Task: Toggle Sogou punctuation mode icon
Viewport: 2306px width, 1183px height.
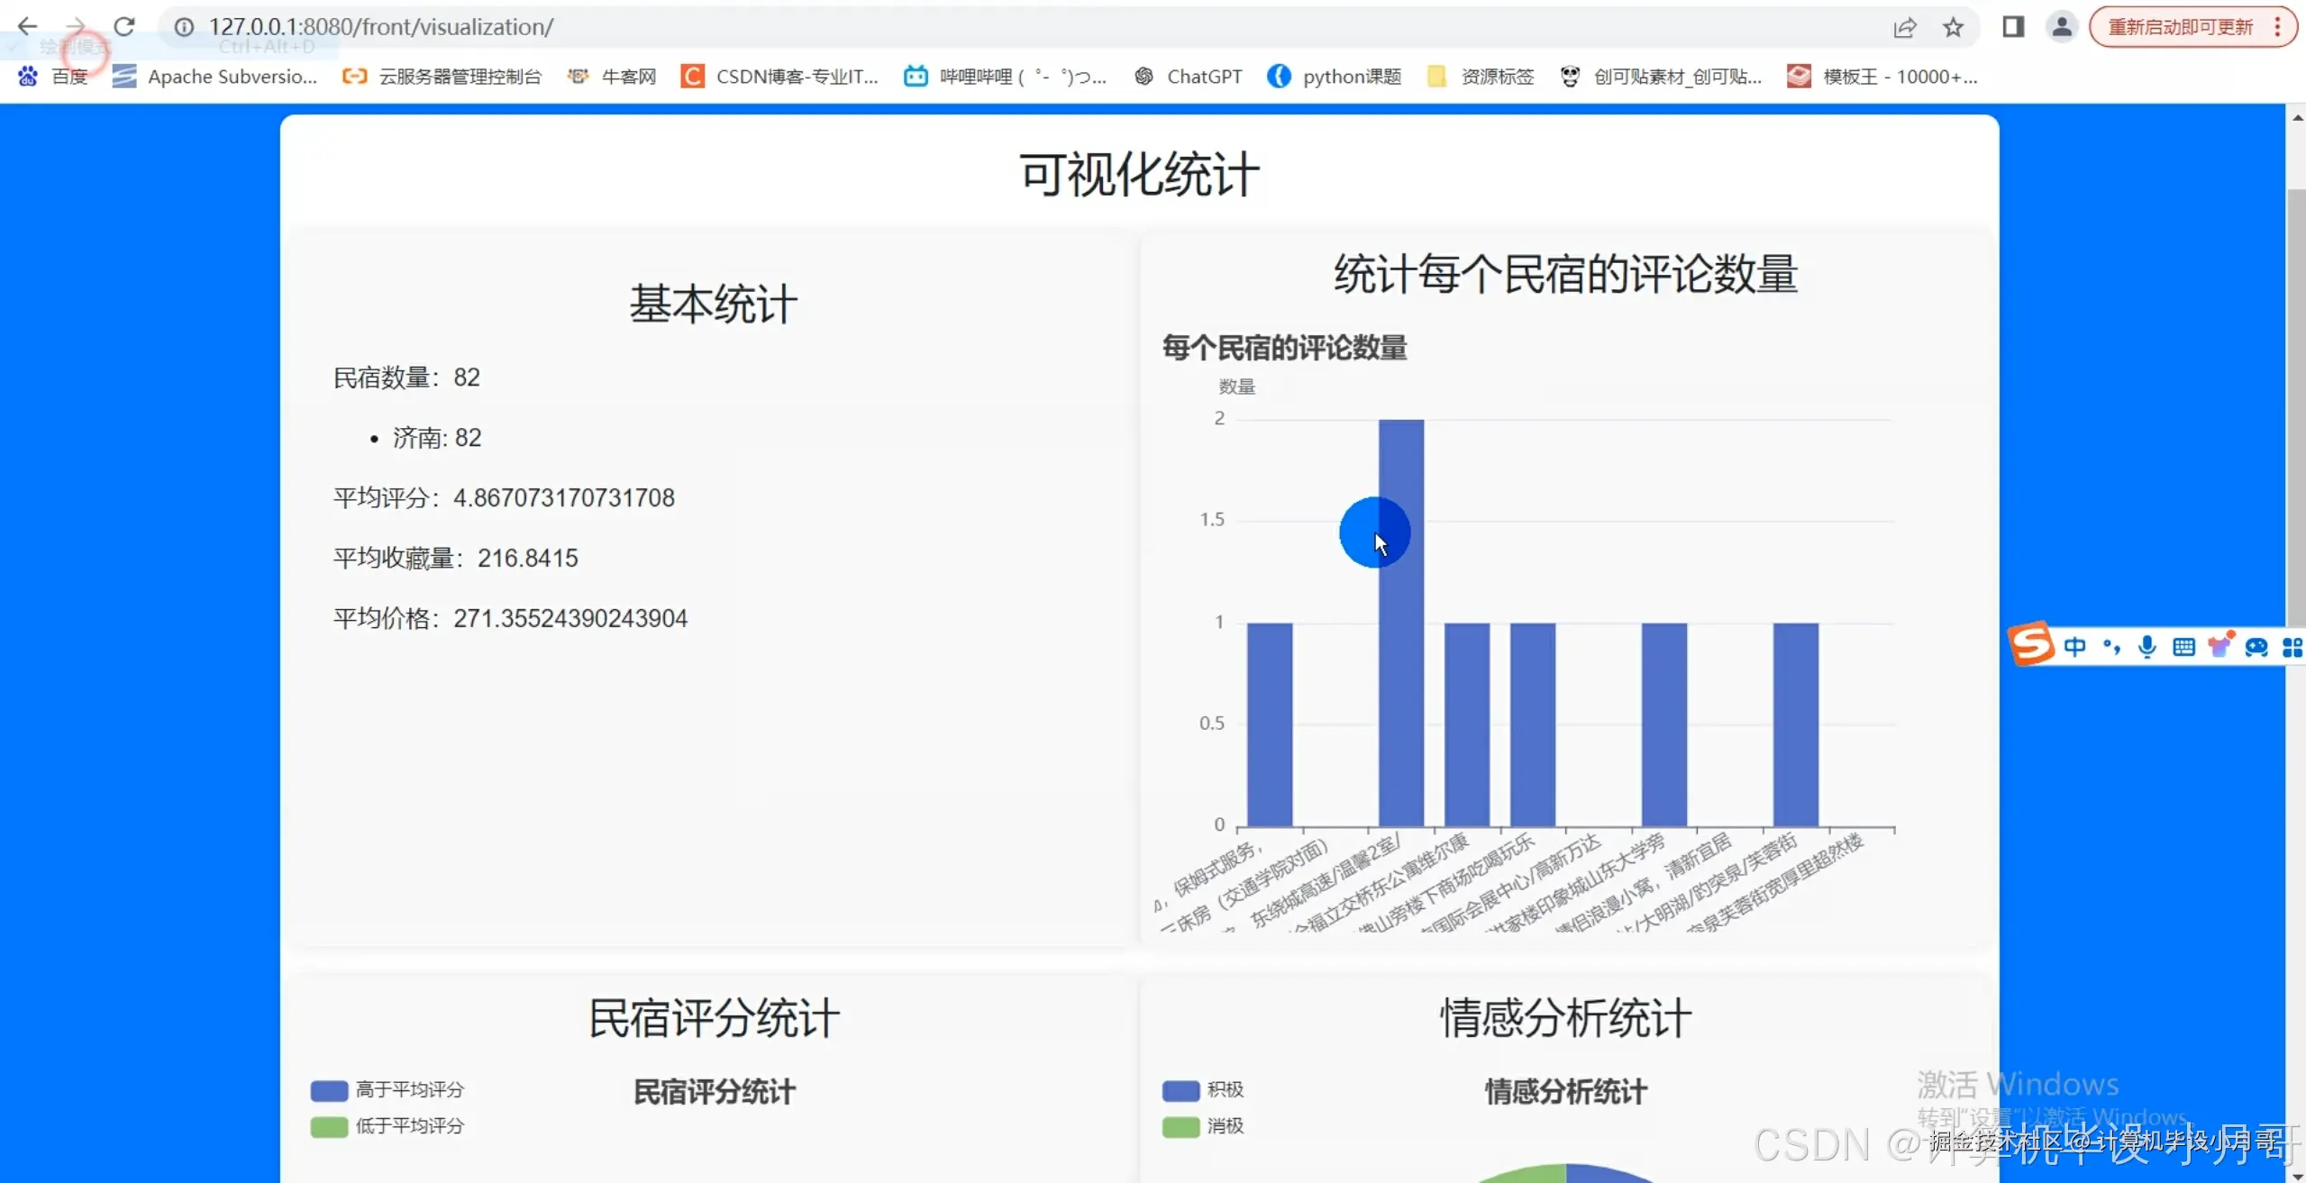Action: pyautogui.click(x=2111, y=647)
